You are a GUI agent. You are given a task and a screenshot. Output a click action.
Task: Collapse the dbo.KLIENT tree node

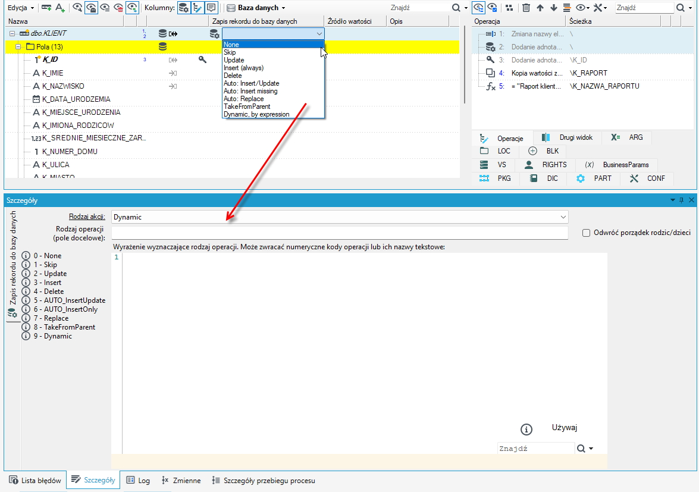coord(12,33)
